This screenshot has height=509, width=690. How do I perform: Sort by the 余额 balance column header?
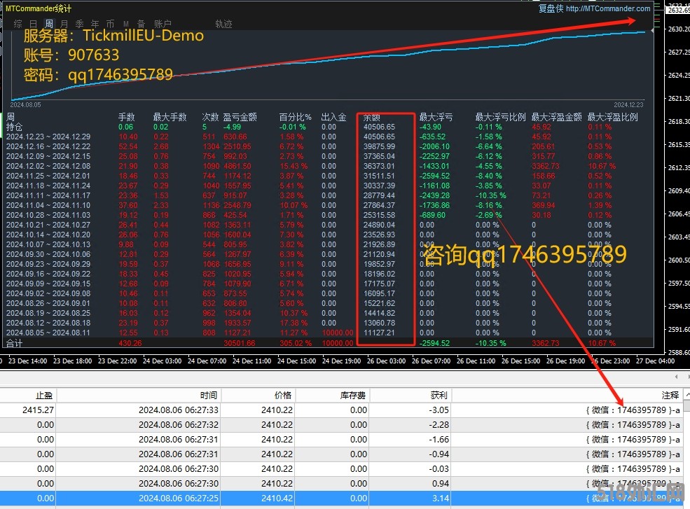pyautogui.click(x=371, y=117)
